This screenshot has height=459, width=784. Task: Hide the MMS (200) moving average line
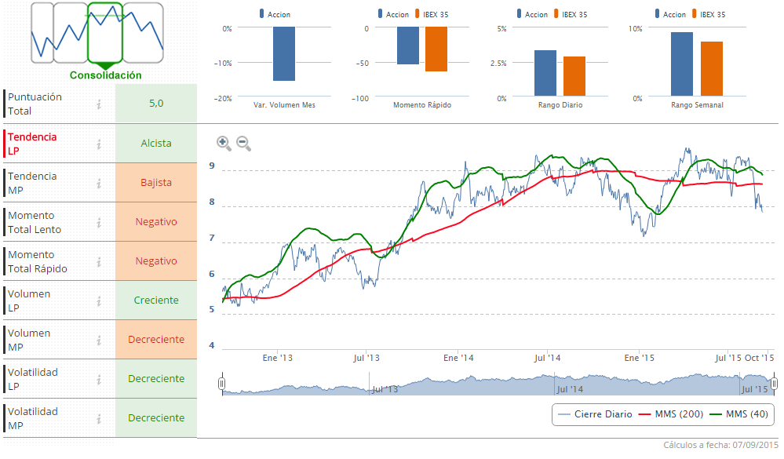pos(671,414)
